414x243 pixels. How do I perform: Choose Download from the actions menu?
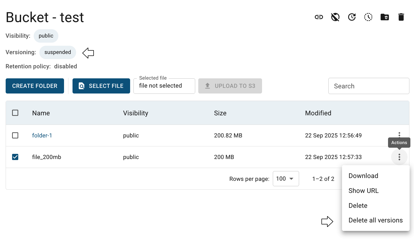tap(363, 176)
